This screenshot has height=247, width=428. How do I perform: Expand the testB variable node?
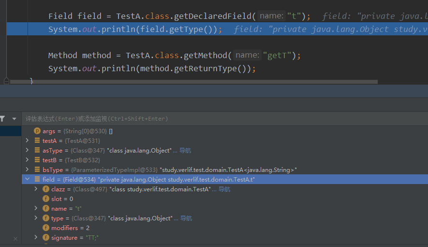[28, 160]
